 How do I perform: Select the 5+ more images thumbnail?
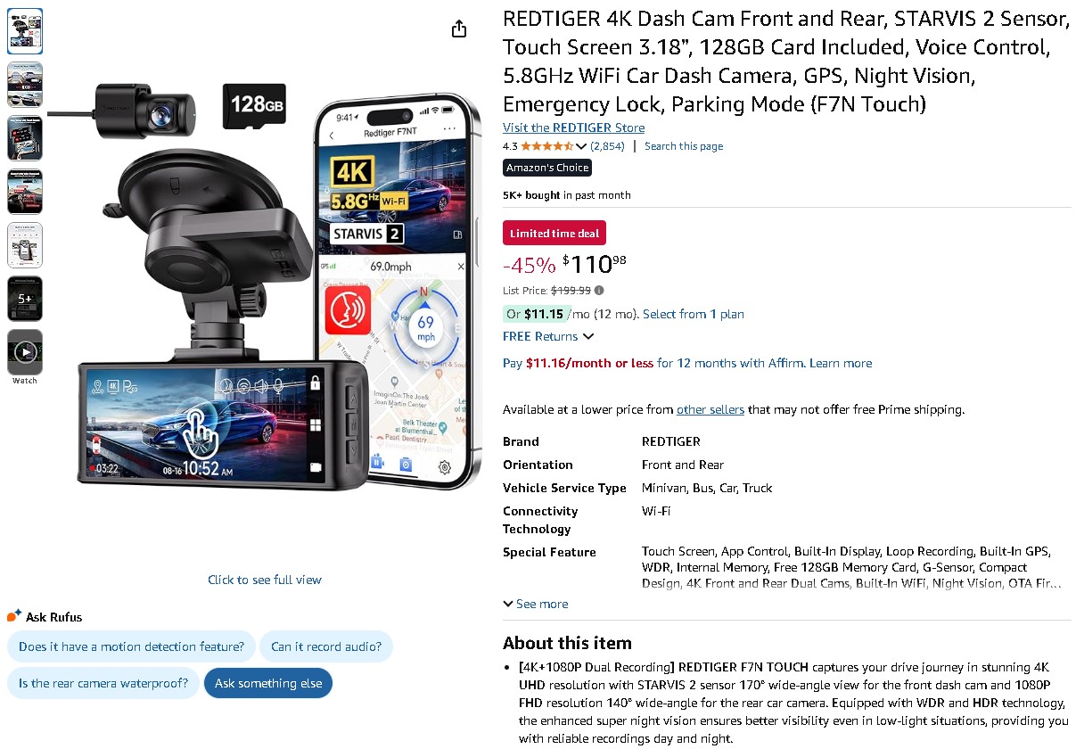25,299
